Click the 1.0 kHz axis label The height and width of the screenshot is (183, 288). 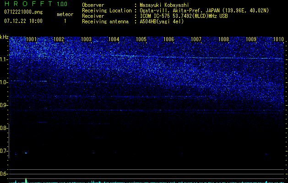pos(4,82)
